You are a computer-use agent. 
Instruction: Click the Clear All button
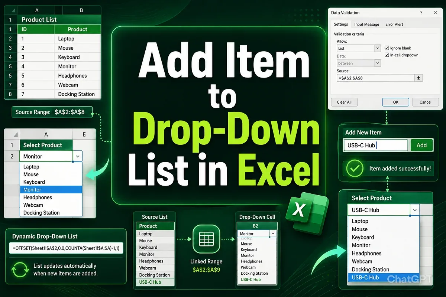coord(344,102)
